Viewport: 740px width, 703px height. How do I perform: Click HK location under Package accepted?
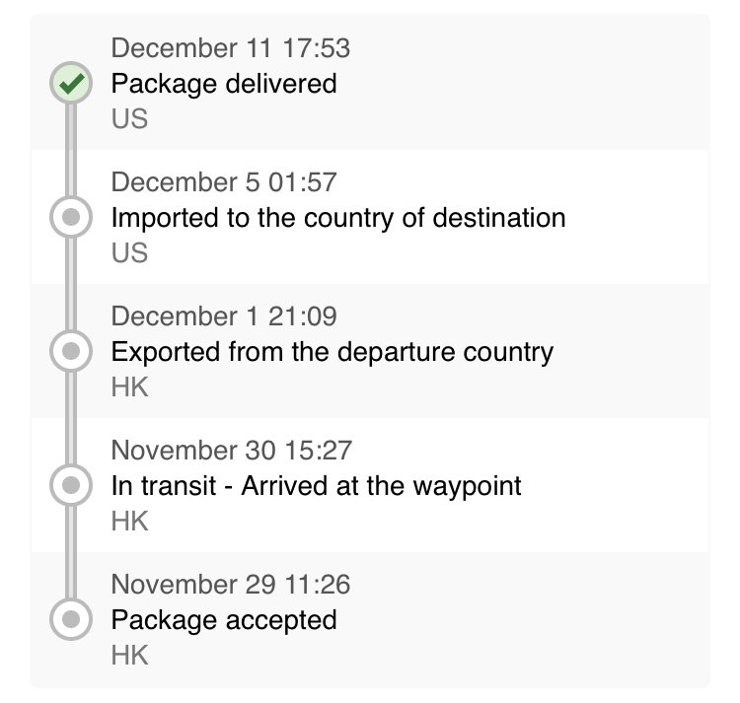point(130,655)
